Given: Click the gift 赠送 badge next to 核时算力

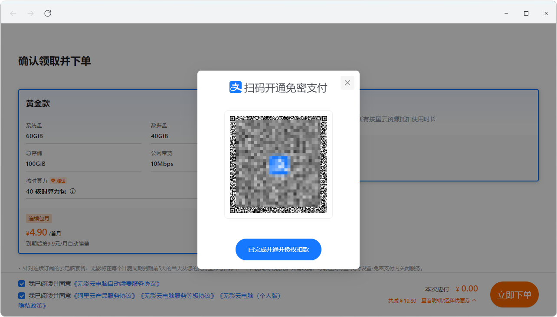Looking at the screenshot, I should (x=58, y=181).
